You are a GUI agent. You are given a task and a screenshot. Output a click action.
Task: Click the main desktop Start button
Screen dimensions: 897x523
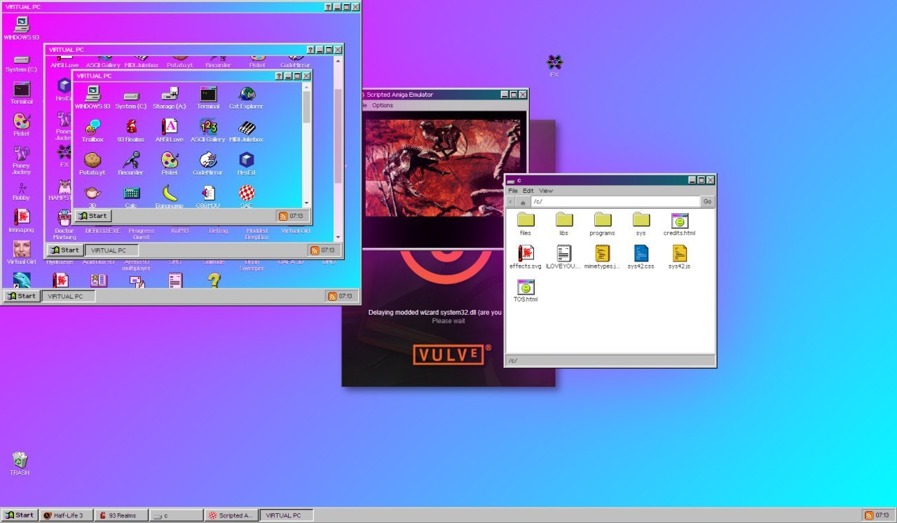(x=20, y=515)
